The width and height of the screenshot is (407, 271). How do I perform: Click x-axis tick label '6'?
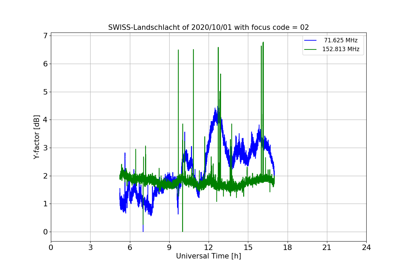coord(130,248)
